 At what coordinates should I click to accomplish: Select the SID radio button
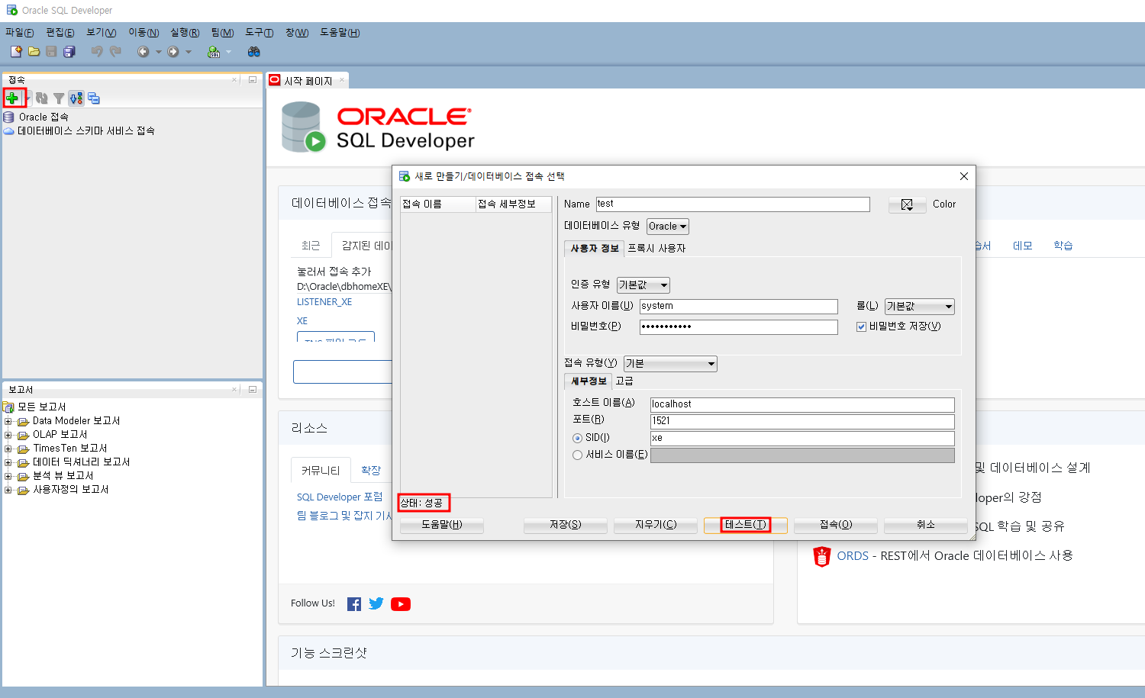[577, 438]
